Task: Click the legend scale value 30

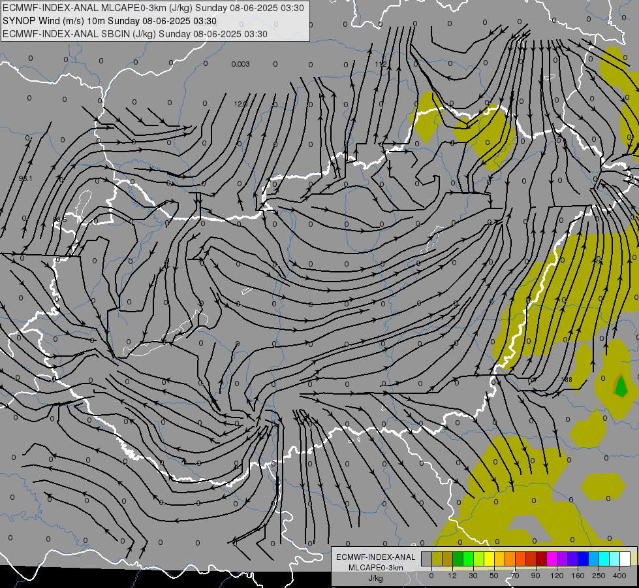Action: pos(473,576)
